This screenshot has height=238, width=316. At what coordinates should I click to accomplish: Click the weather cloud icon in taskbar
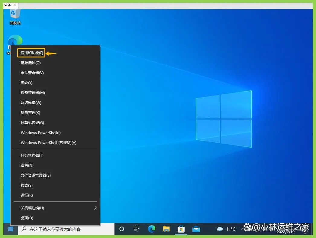[220, 229]
